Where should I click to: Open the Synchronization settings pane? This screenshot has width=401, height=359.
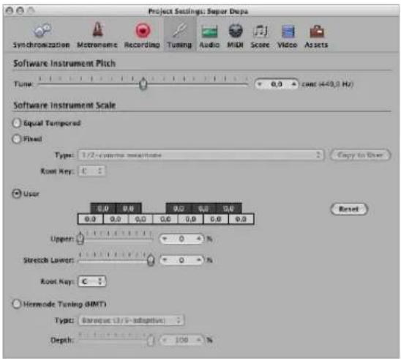coord(42,35)
